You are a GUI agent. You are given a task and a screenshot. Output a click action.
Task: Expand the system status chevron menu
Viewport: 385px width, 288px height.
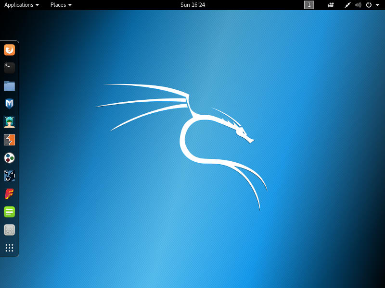click(377, 5)
